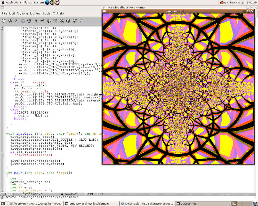The height and width of the screenshot is (206, 258).
Task: Click the open folder toolbar icon
Action: click(x=10, y=21)
